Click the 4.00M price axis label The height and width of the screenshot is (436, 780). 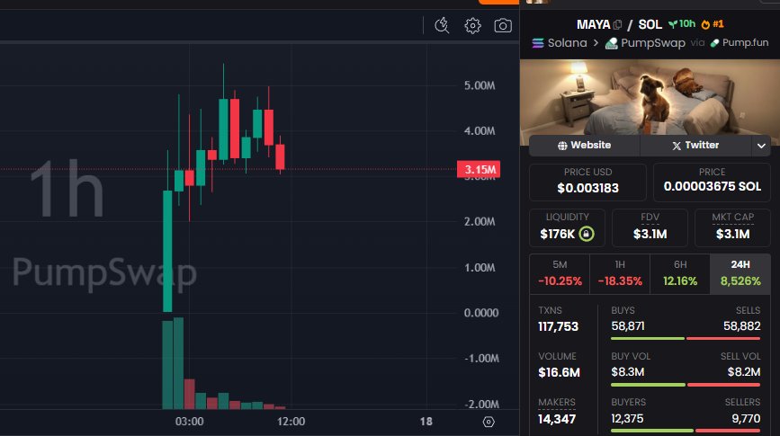480,131
